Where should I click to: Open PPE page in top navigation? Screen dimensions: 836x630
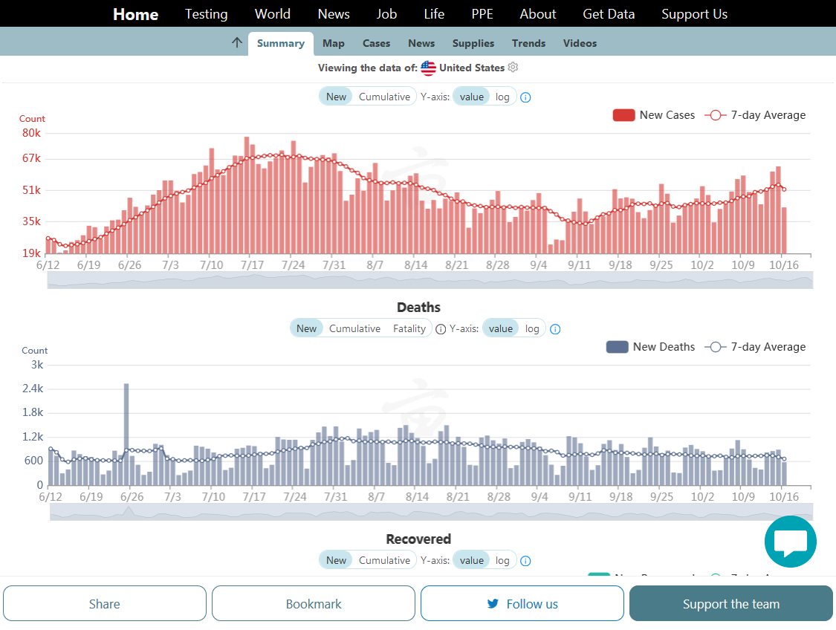[x=482, y=14]
